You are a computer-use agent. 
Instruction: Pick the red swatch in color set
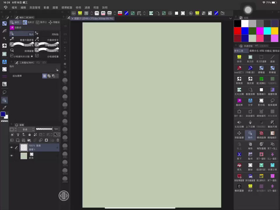237,31
